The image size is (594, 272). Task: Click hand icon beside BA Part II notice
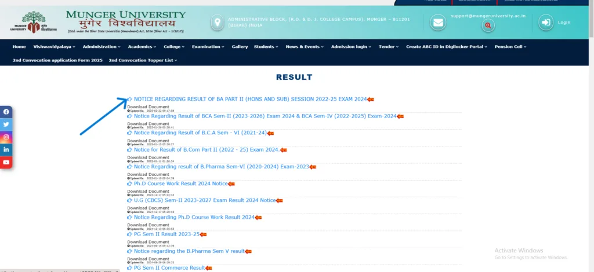(130, 99)
